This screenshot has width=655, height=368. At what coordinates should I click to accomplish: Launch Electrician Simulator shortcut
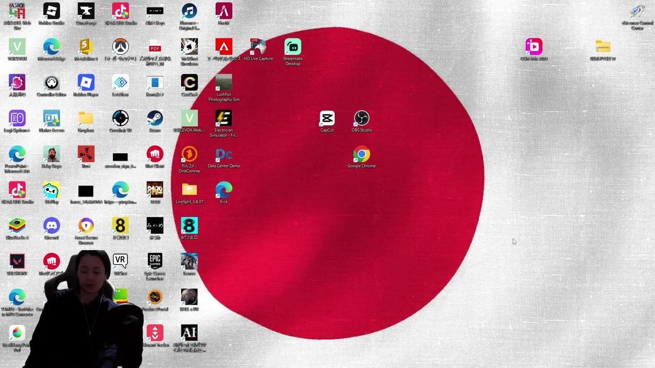click(224, 119)
